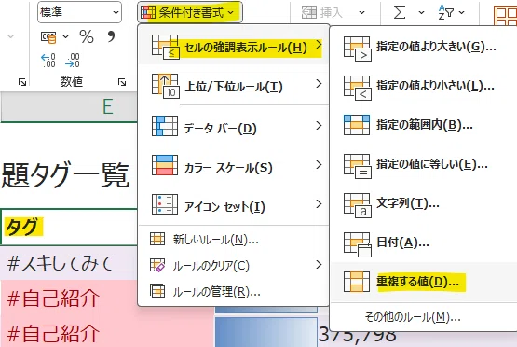Click the AutoSum sigma icon
The image size is (517, 347).
400,12
